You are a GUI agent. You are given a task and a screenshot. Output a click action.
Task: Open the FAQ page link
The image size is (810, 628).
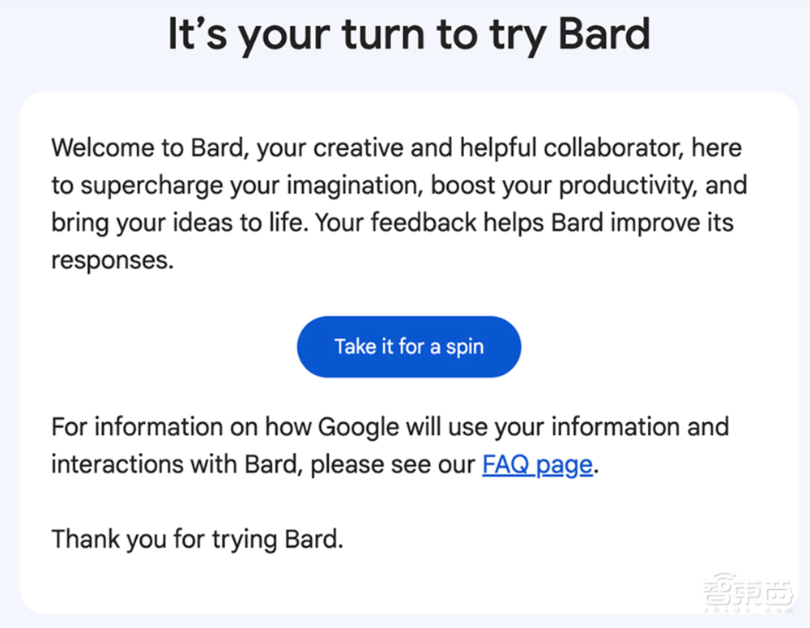coord(536,464)
